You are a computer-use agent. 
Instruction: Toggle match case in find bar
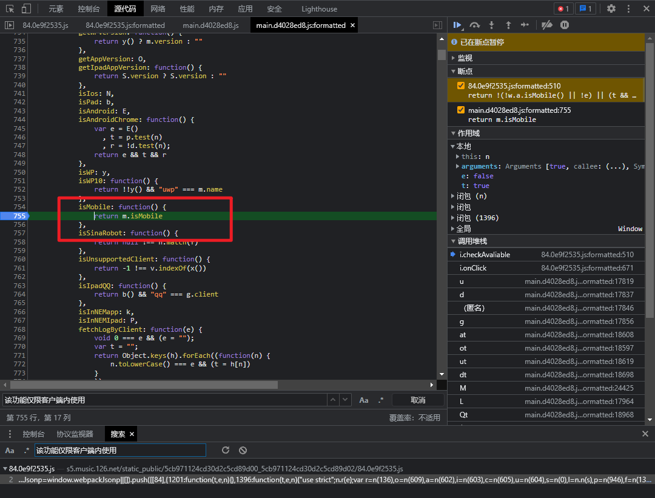[364, 400]
